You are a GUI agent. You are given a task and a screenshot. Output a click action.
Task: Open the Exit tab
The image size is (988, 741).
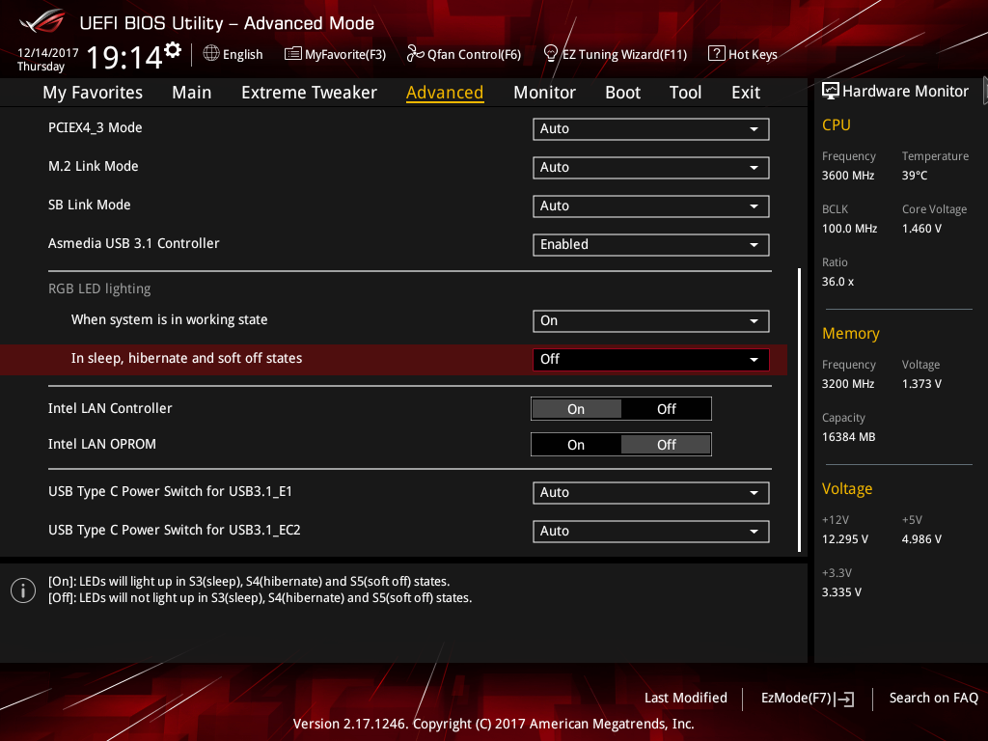[x=746, y=93]
